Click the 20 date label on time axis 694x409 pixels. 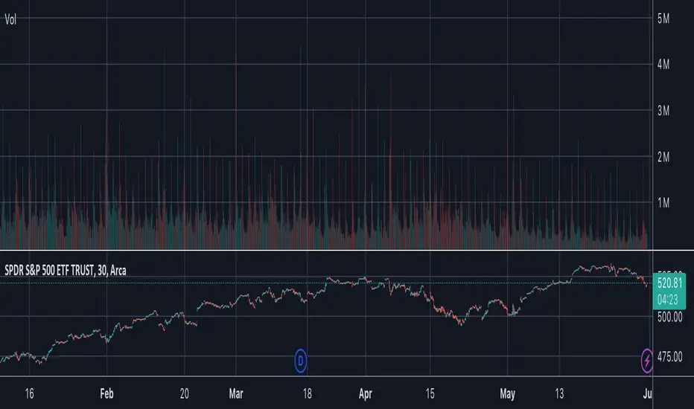pos(185,393)
